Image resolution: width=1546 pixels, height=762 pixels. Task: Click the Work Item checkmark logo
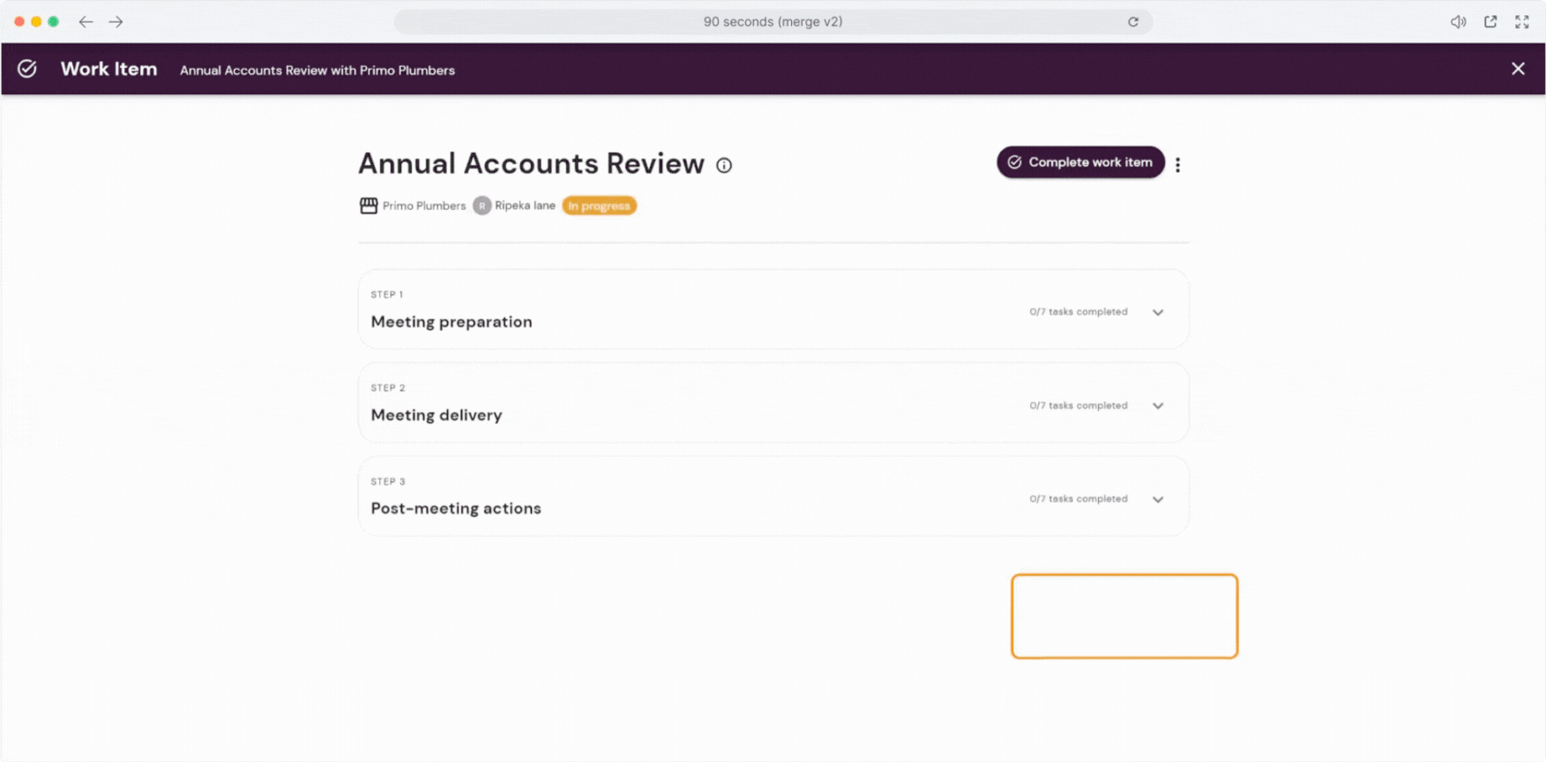point(27,69)
